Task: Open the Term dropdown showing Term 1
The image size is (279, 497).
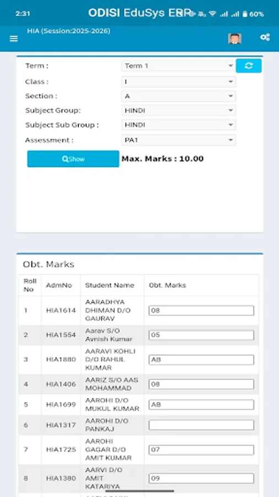Action: pos(179,66)
